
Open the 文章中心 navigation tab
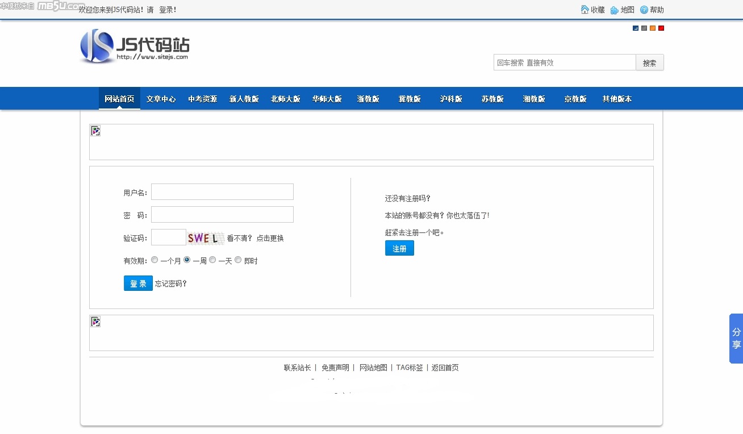click(161, 99)
